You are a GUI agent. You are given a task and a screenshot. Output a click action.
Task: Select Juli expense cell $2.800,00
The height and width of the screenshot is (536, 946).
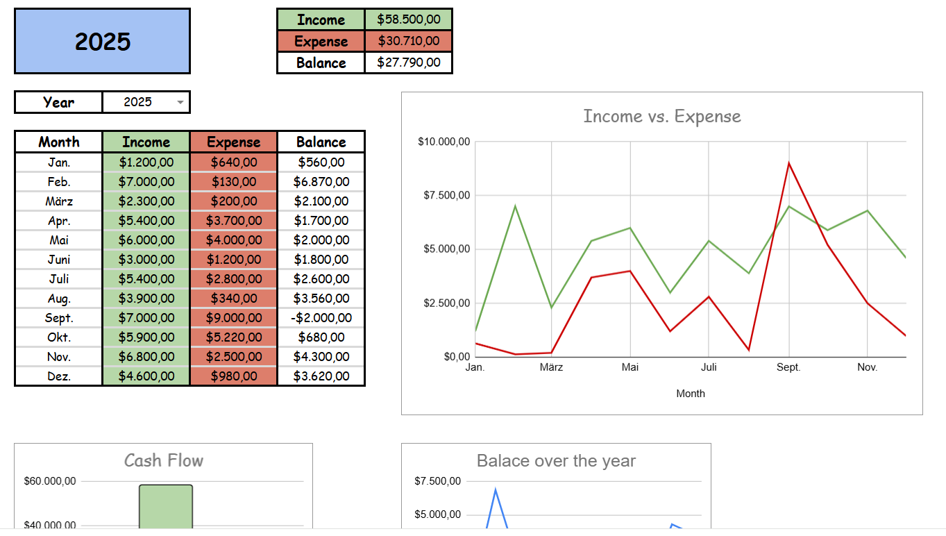233,279
